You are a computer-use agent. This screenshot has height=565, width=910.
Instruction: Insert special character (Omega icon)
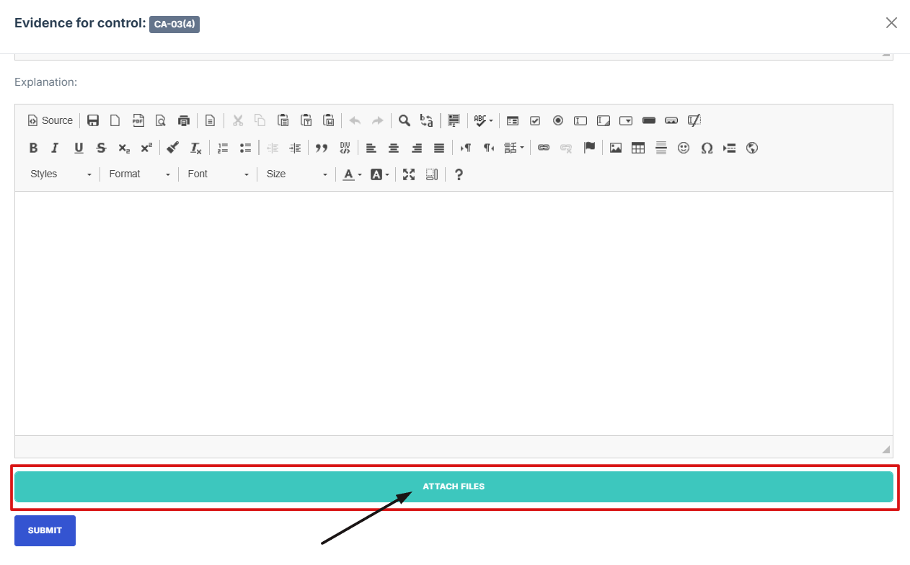point(707,148)
